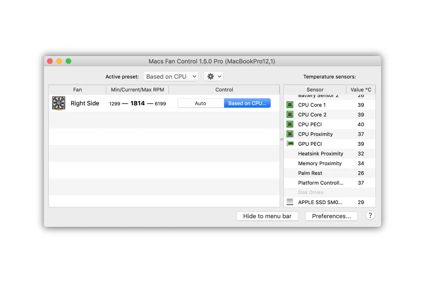Click minimum RPM value 1299
425x283 pixels.
(115, 104)
